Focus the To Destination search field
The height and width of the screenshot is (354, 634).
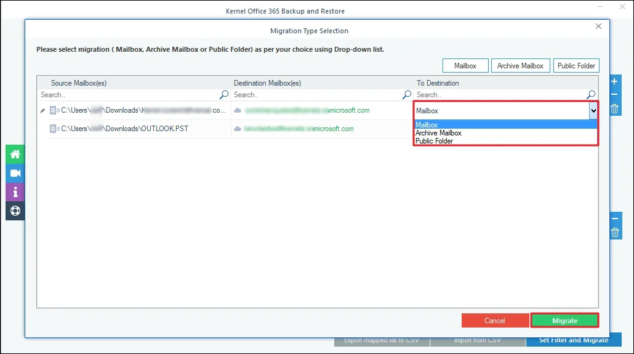pos(500,95)
